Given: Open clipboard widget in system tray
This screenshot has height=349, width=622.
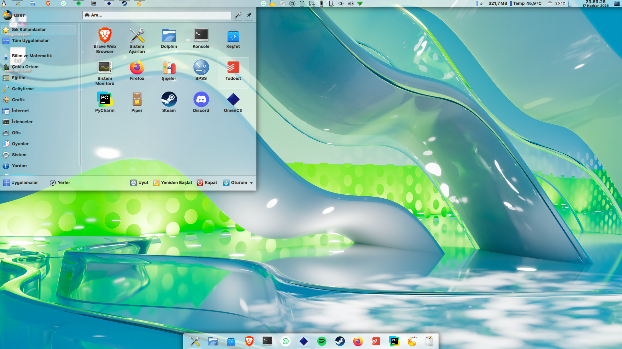Looking at the screenshot, I should tap(302, 4).
